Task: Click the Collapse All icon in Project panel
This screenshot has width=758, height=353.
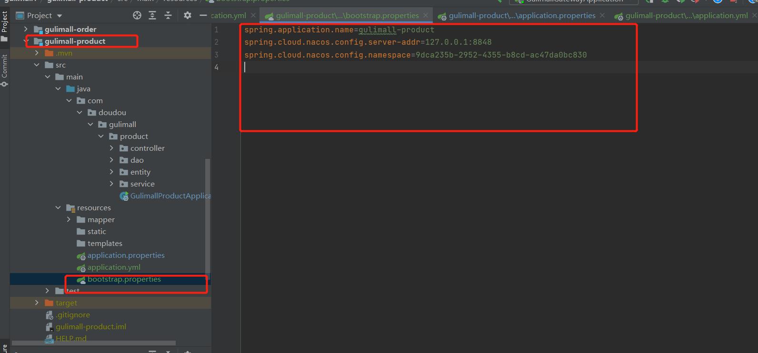Action: click(x=168, y=15)
